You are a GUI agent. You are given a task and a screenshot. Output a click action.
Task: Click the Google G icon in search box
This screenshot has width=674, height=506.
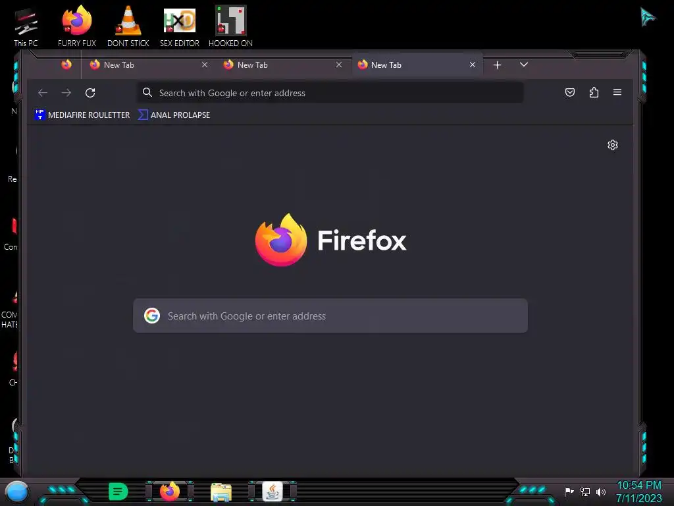(x=152, y=316)
